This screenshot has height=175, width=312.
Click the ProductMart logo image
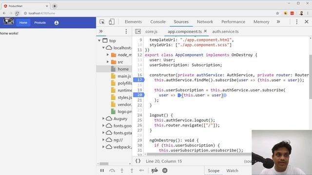click(x=9, y=21)
